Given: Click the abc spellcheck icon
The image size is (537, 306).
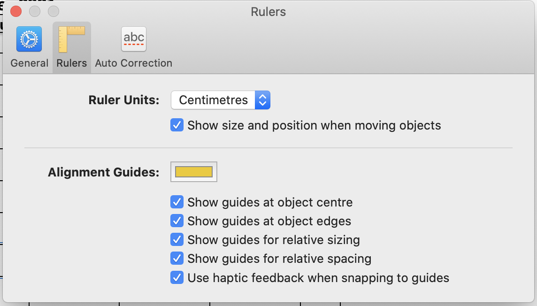Looking at the screenshot, I should tap(133, 39).
